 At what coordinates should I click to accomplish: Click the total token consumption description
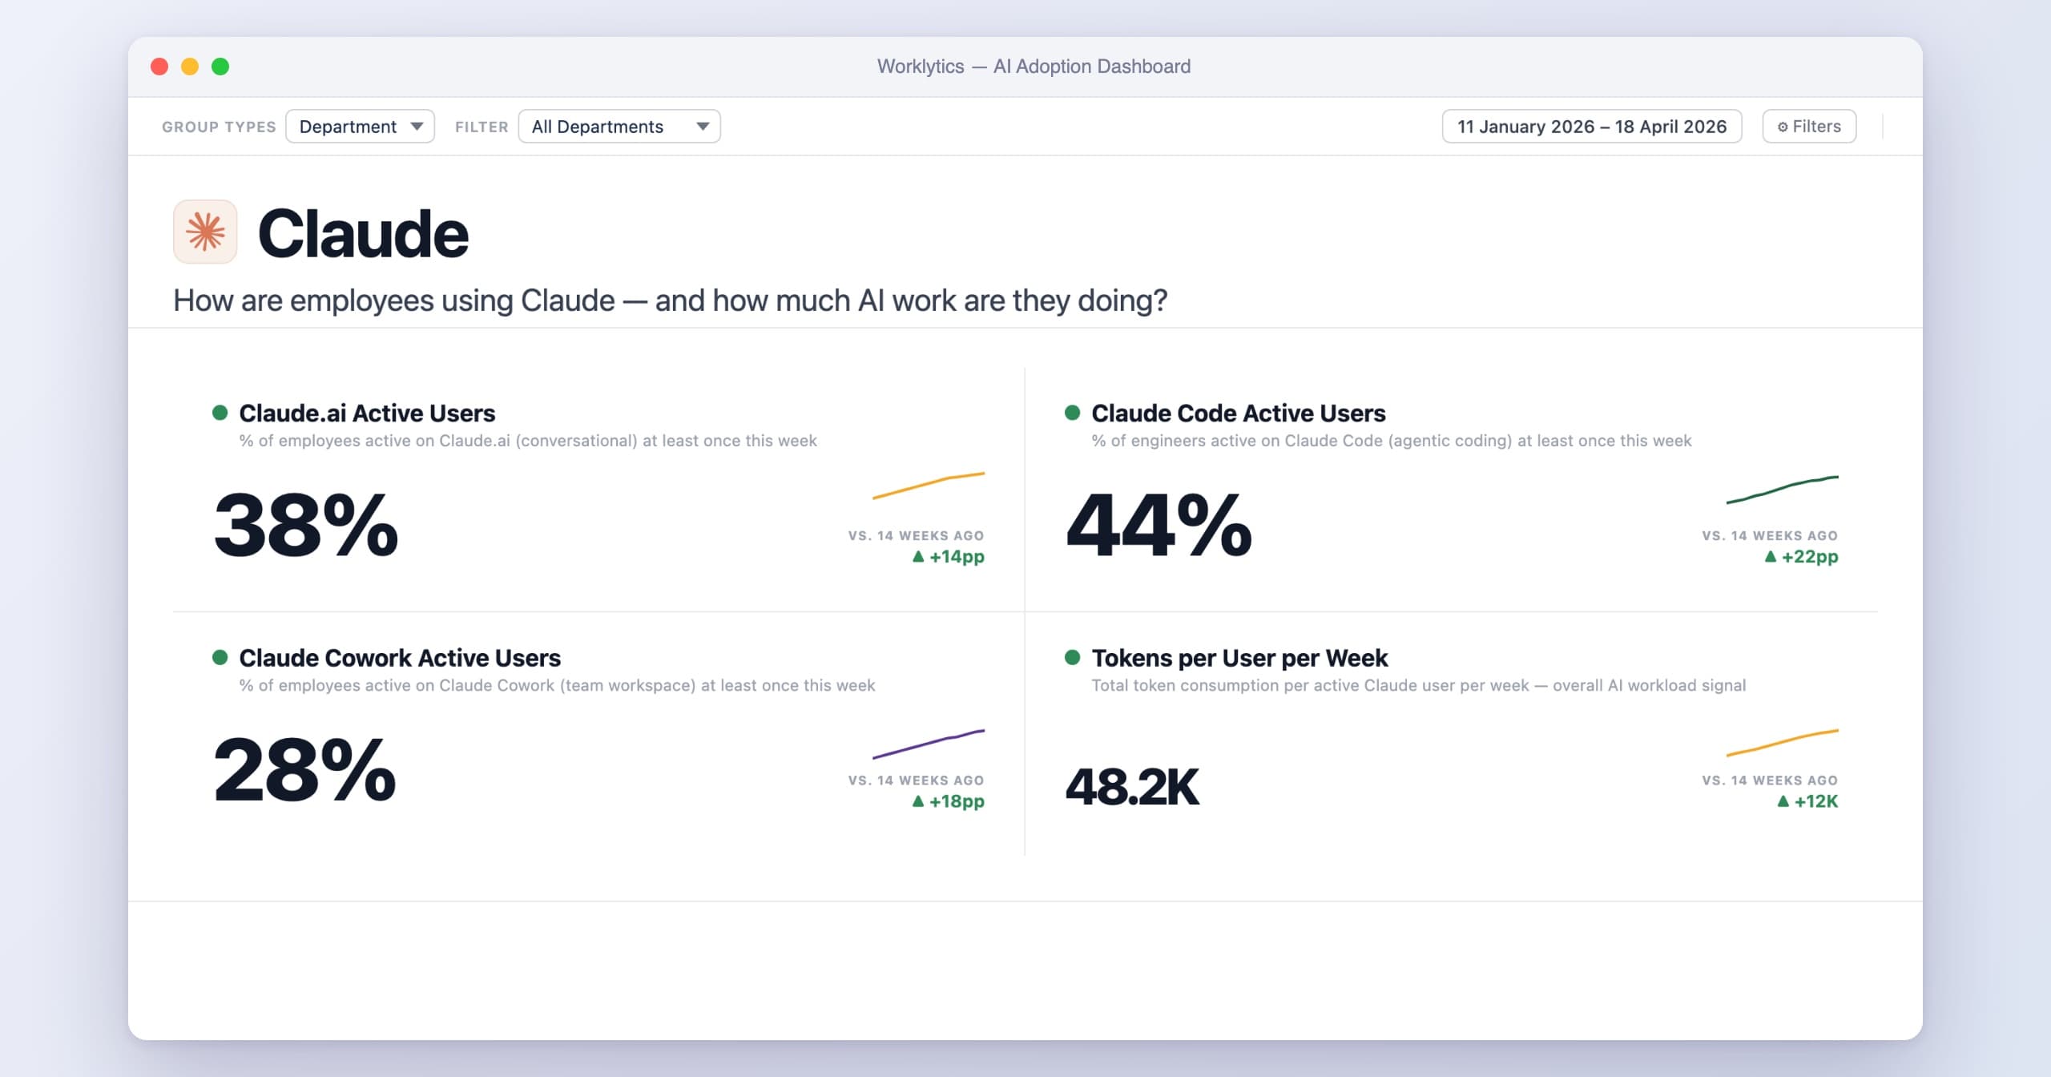click(1418, 685)
